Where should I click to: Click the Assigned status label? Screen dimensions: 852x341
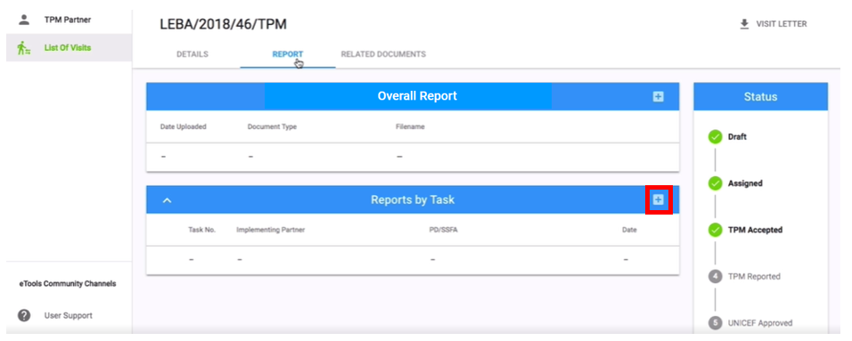(745, 183)
